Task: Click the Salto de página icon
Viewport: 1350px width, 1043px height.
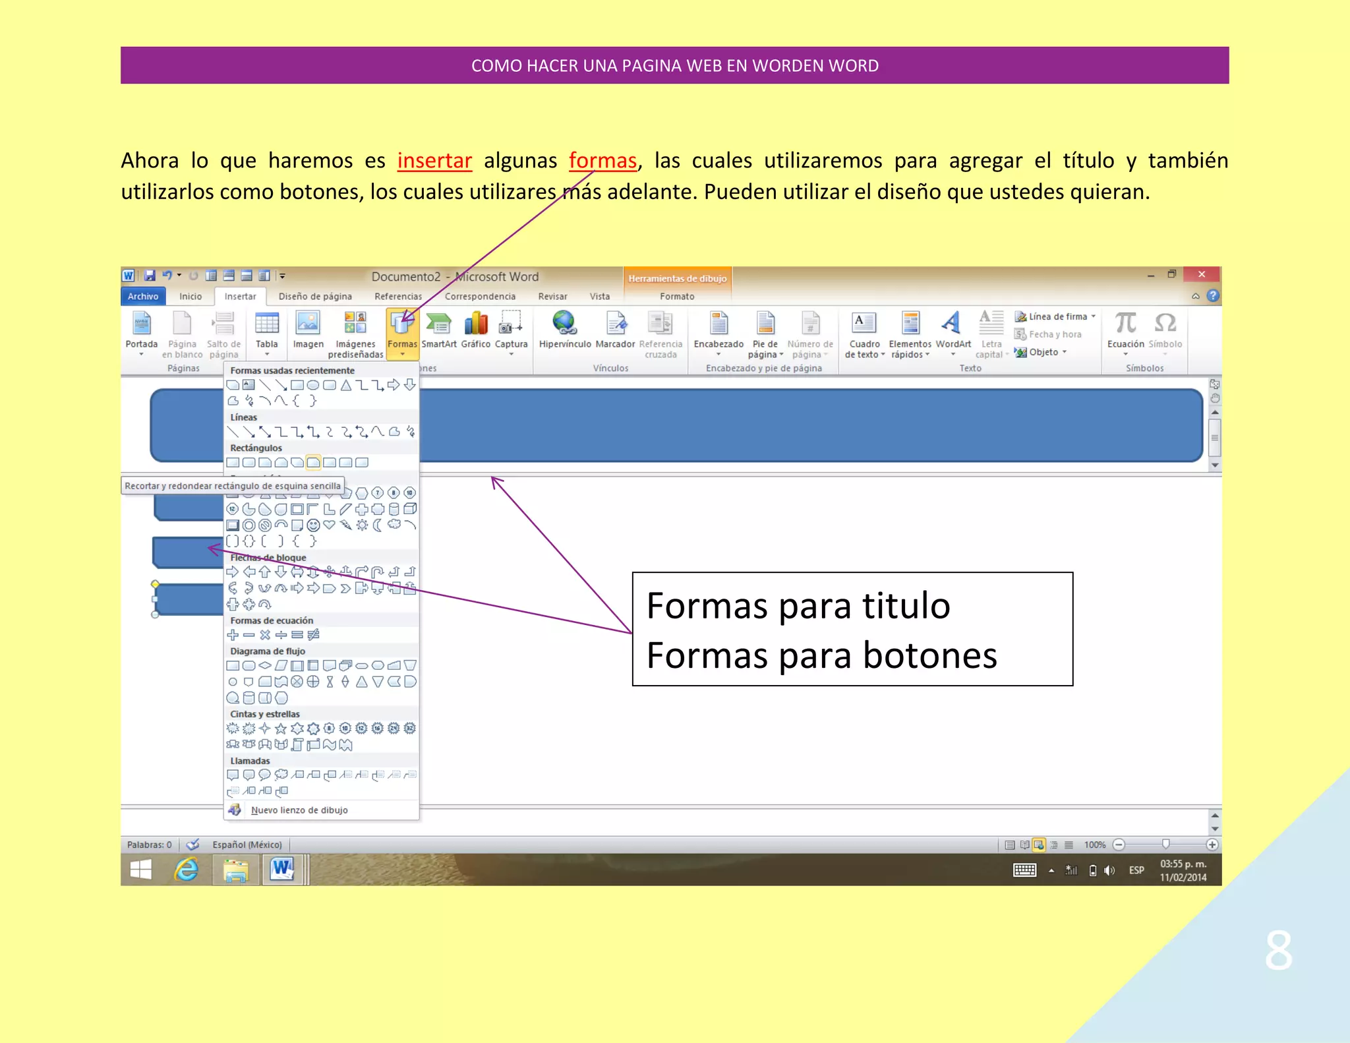Action: coord(224,324)
